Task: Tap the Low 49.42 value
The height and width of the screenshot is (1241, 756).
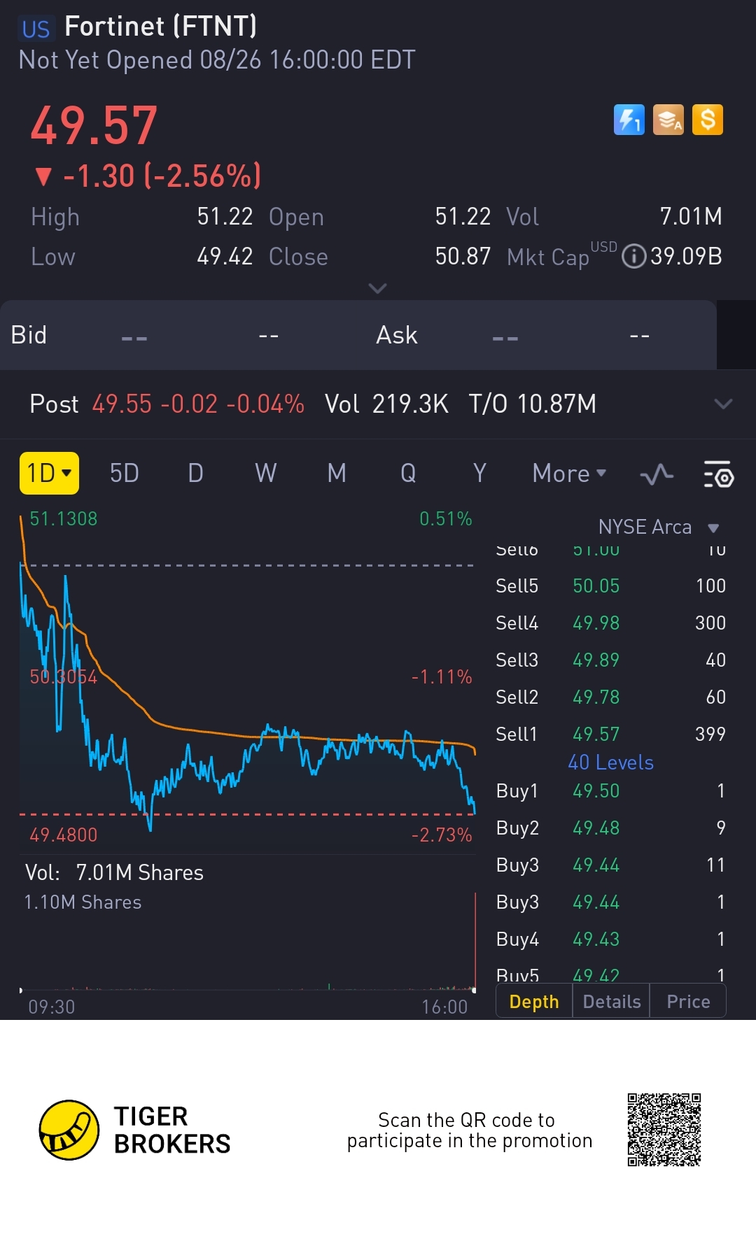Action: (x=225, y=256)
